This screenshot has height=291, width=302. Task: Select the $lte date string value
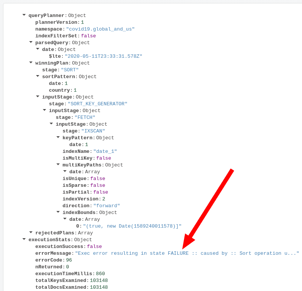click(x=103, y=56)
